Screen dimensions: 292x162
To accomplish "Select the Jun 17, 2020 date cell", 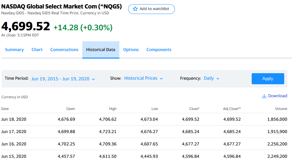I will coord(14,132).
